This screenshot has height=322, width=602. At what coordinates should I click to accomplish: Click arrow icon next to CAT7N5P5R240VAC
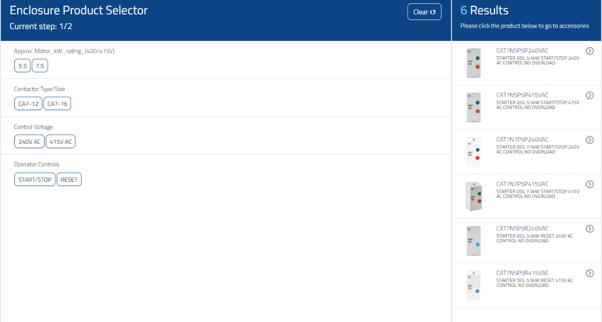pyautogui.click(x=589, y=229)
